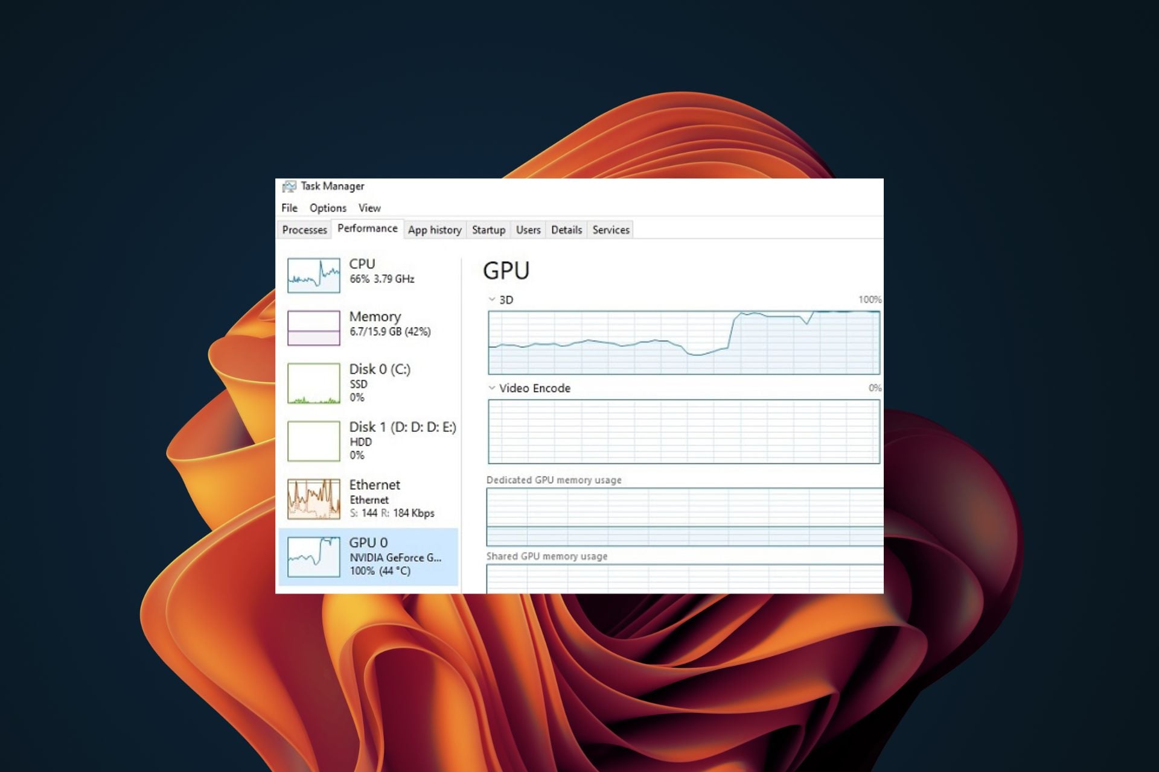
Task: Click the 3D GPU usage graph
Action: point(683,343)
